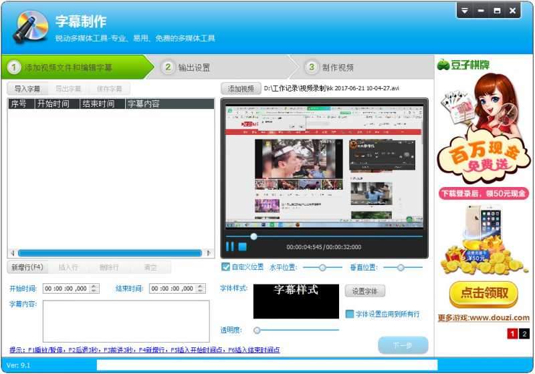Click the 添加视频 add video button

coord(241,89)
